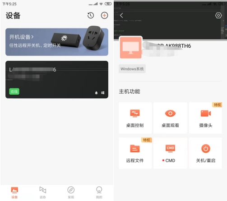Open device settings hexagon gear icon
The height and width of the screenshot is (201, 227).
(218, 15)
